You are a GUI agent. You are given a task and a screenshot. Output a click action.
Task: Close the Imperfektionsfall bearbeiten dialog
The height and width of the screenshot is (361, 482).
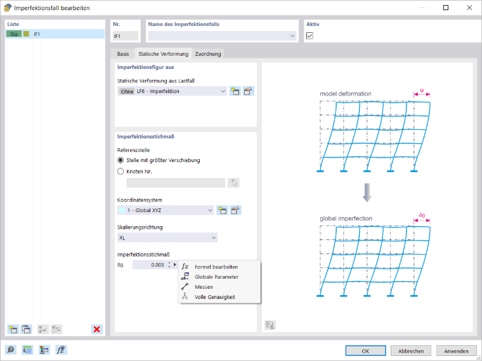pyautogui.click(x=469, y=8)
